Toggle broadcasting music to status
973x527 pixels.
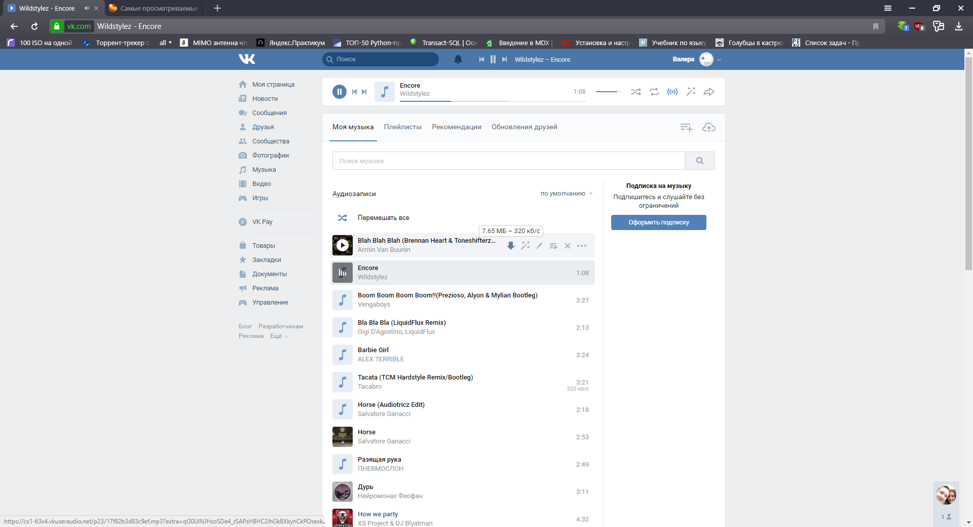tap(672, 92)
